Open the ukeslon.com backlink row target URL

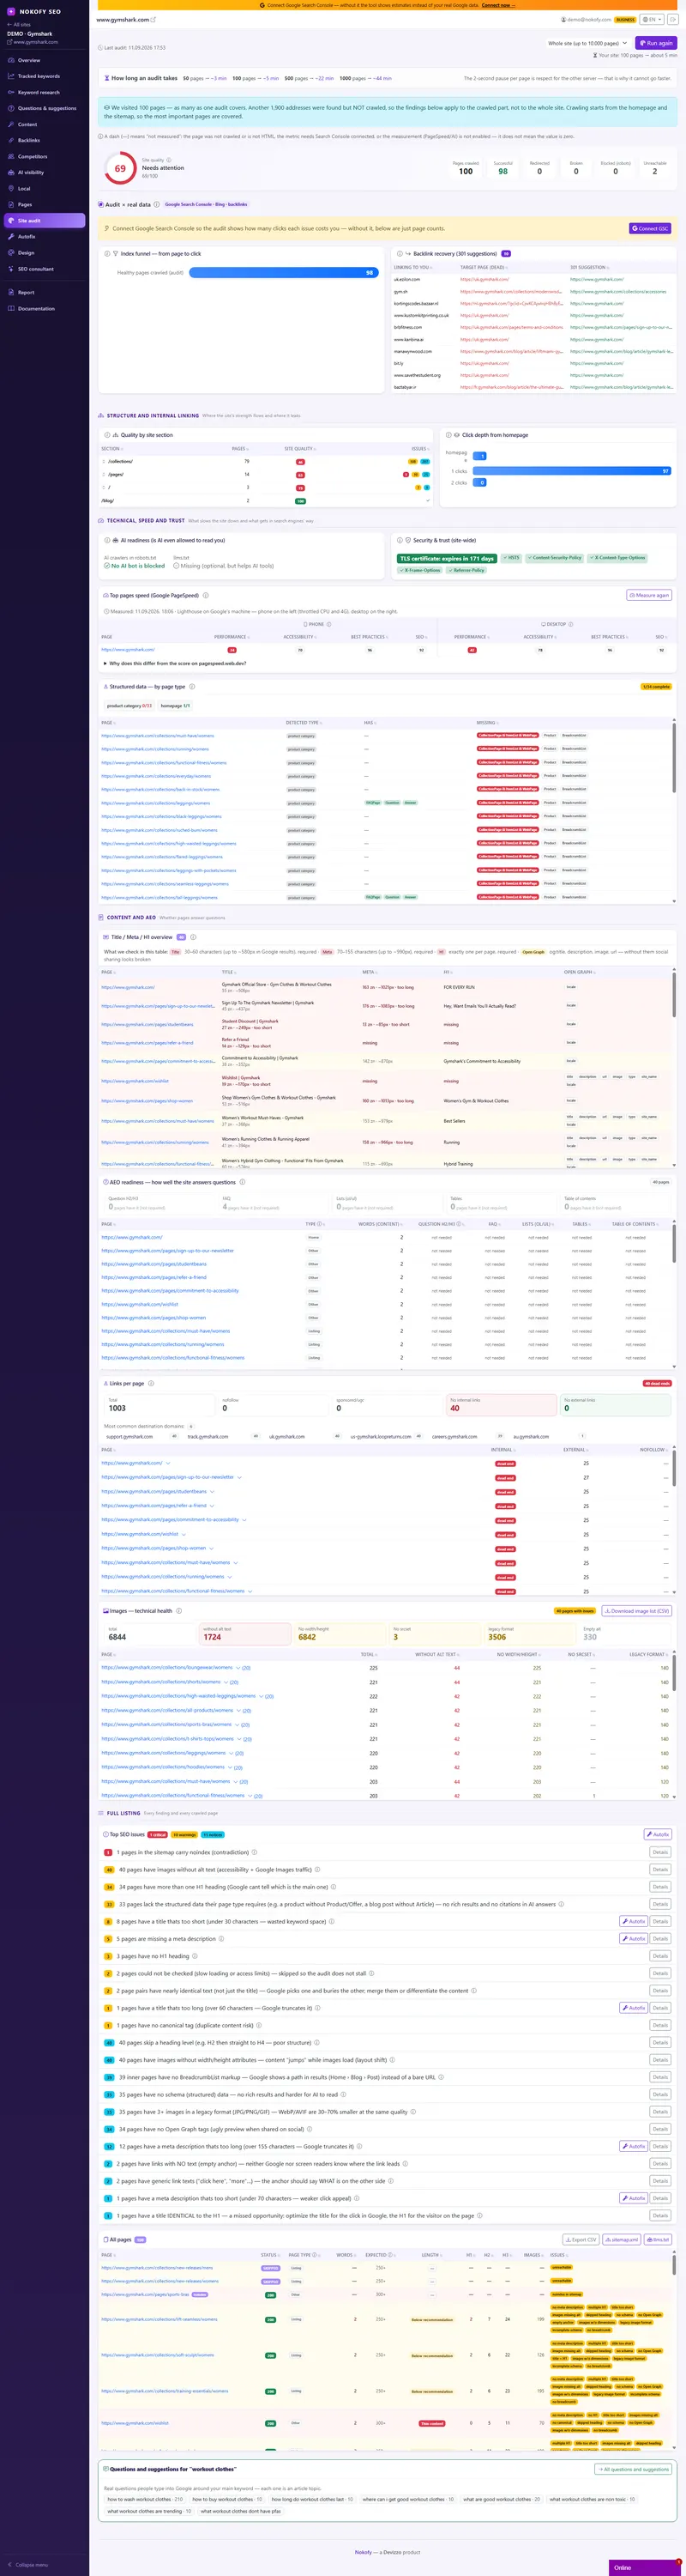coord(484,279)
